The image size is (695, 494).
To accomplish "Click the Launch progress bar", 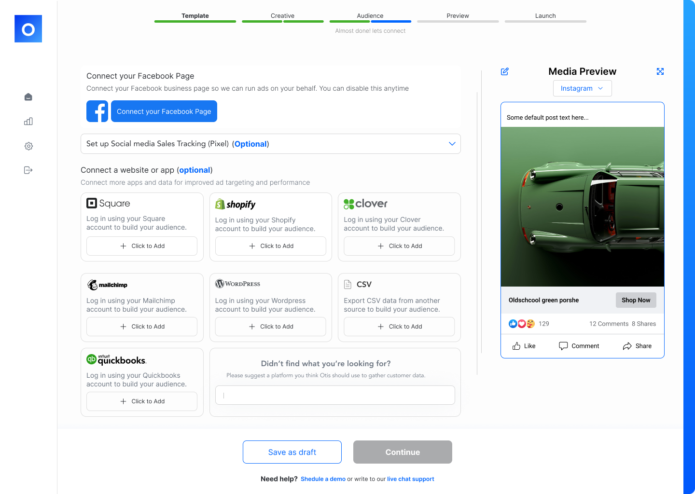I will tap(545, 21).
